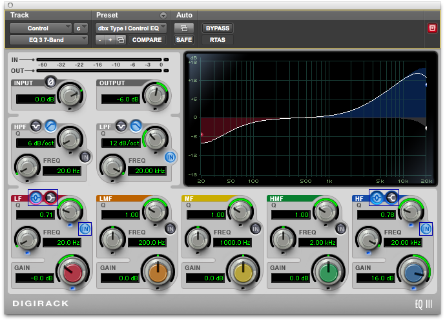445x321 pixels.
Task: Open the dbx Type I Control EQ preset list
Action: pos(131,28)
